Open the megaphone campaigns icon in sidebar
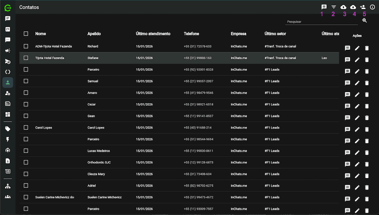The width and height of the screenshot is (379, 215). click(x=8, y=51)
